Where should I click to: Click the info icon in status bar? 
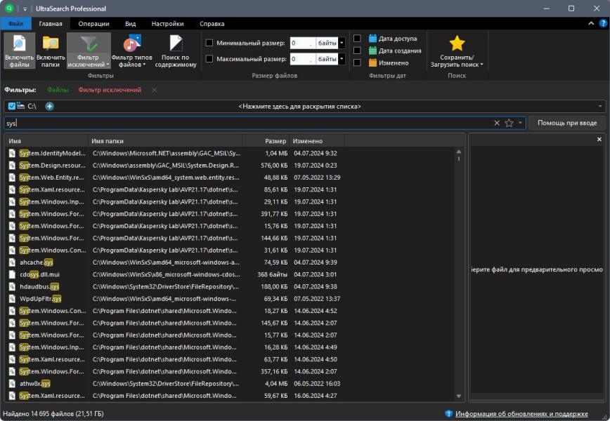tap(448, 413)
